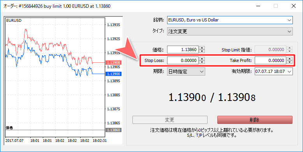Open the 期限 dropdown showing 日時指定
Image resolution: width=303 pixels, height=152 pixels.
coord(186,72)
